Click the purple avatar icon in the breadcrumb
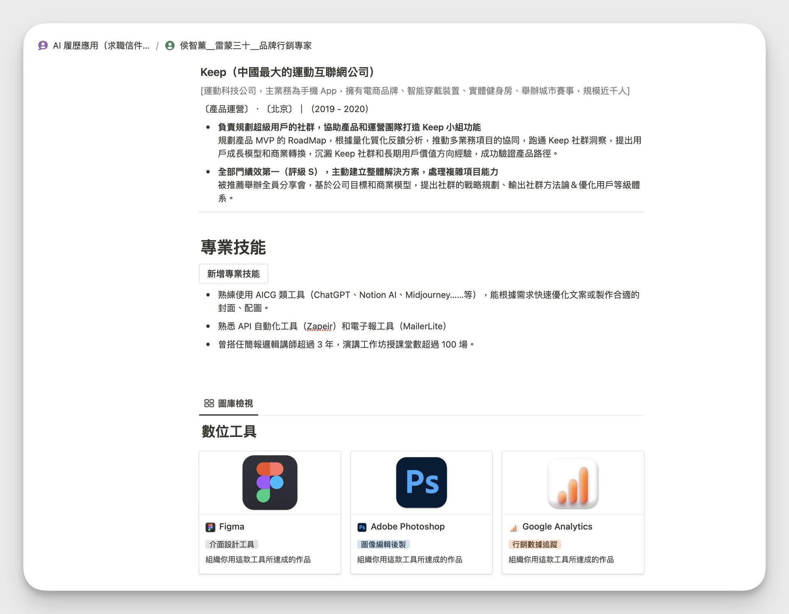This screenshot has width=789, height=614. (x=43, y=46)
